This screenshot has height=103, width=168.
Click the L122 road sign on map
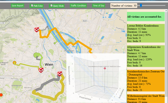point(2,23)
